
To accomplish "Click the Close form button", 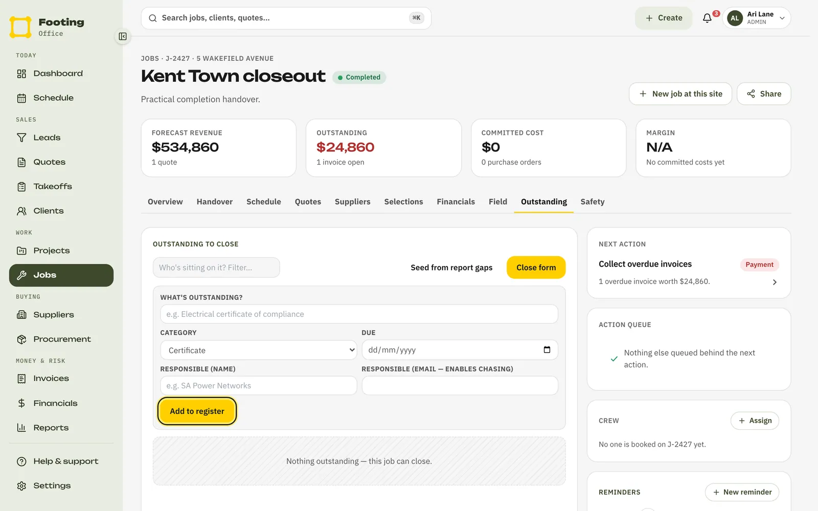I will coord(536,268).
